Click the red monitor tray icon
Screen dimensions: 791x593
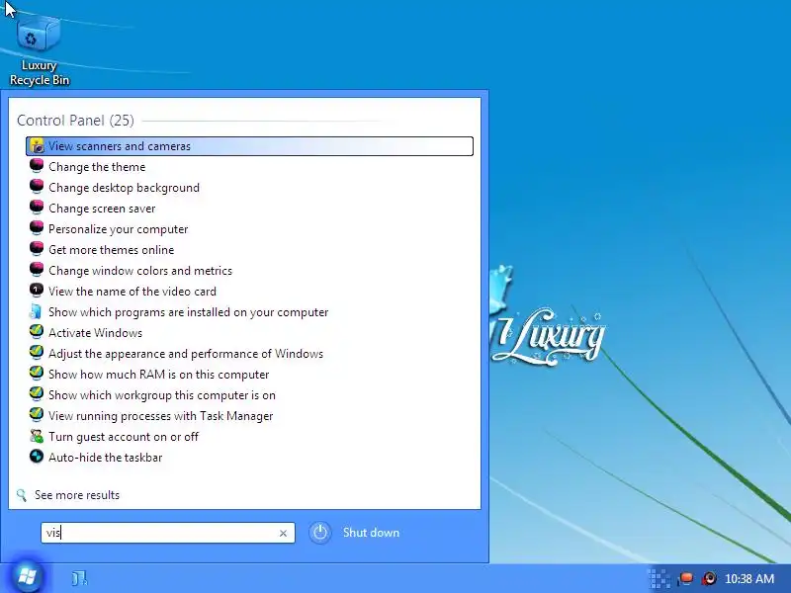click(685, 578)
